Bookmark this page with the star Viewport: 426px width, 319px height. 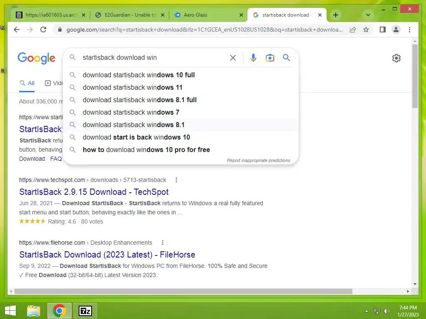[x=366, y=29]
